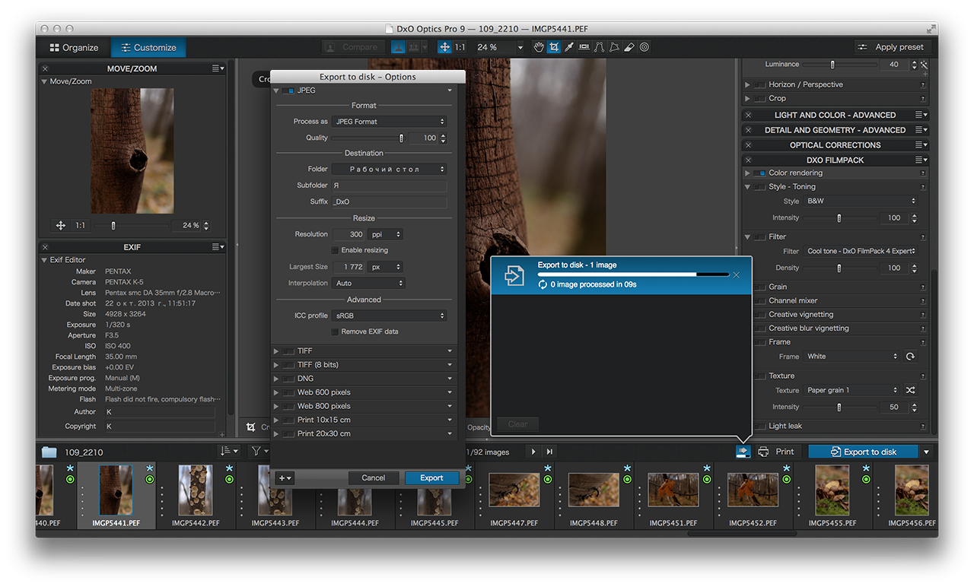Viewport: 974px width, 587px height.
Task: Pick the white balance eyedropper tool
Action: click(568, 47)
